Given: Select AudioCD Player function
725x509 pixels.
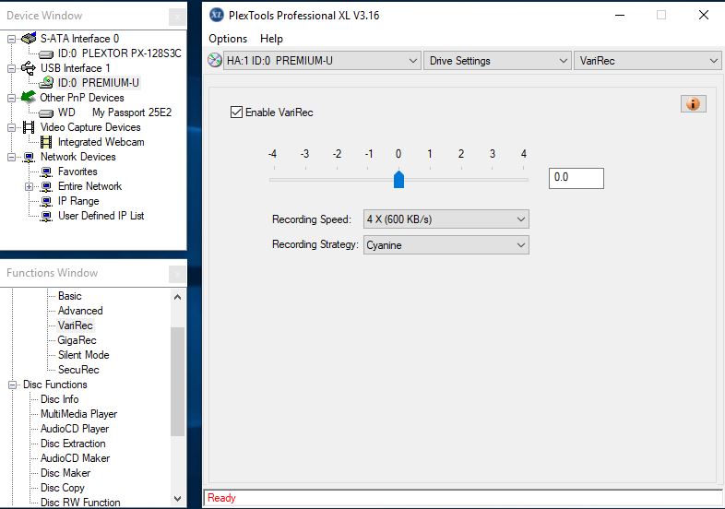Looking at the screenshot, I should pyautogui.click(x=75, y=429).
